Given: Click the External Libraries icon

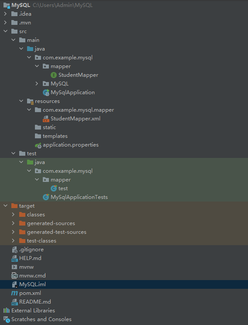Looking at the screenshot, I should click(x=7, y=311).
